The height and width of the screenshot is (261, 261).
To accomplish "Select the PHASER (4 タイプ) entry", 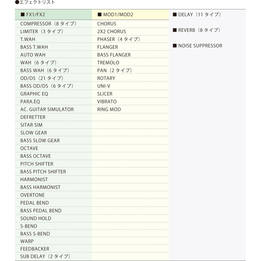I will pos(119,39).
